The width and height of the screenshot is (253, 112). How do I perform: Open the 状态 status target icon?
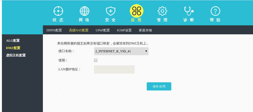tap(58, 11)
